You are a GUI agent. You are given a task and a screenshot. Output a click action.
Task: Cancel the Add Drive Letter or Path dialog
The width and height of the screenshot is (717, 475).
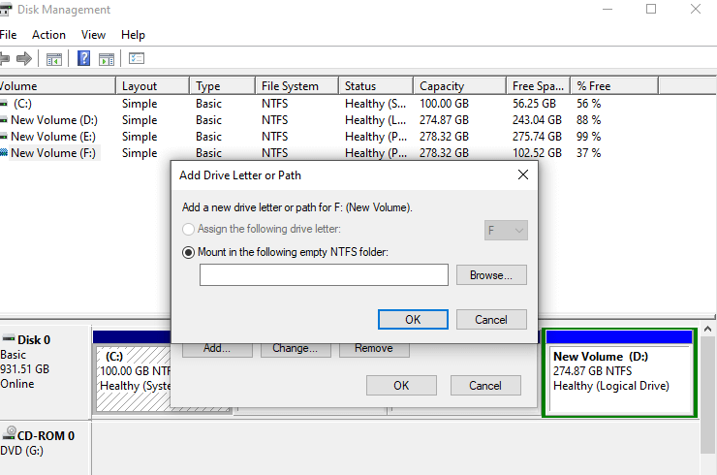tap(491, 319)
